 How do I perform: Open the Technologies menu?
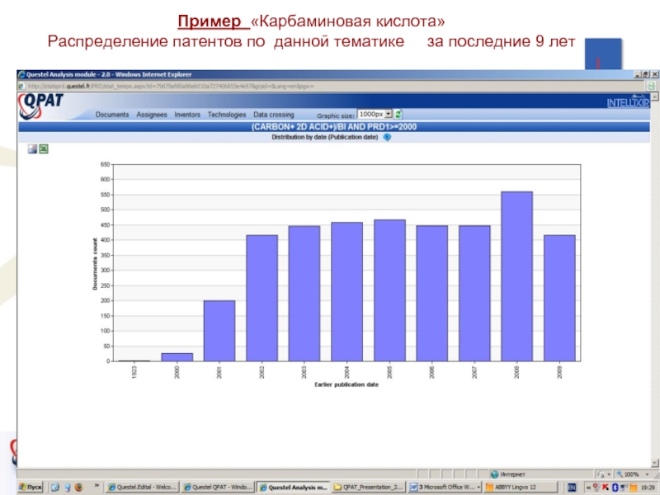pyautogui.click(x=227, y=115)
